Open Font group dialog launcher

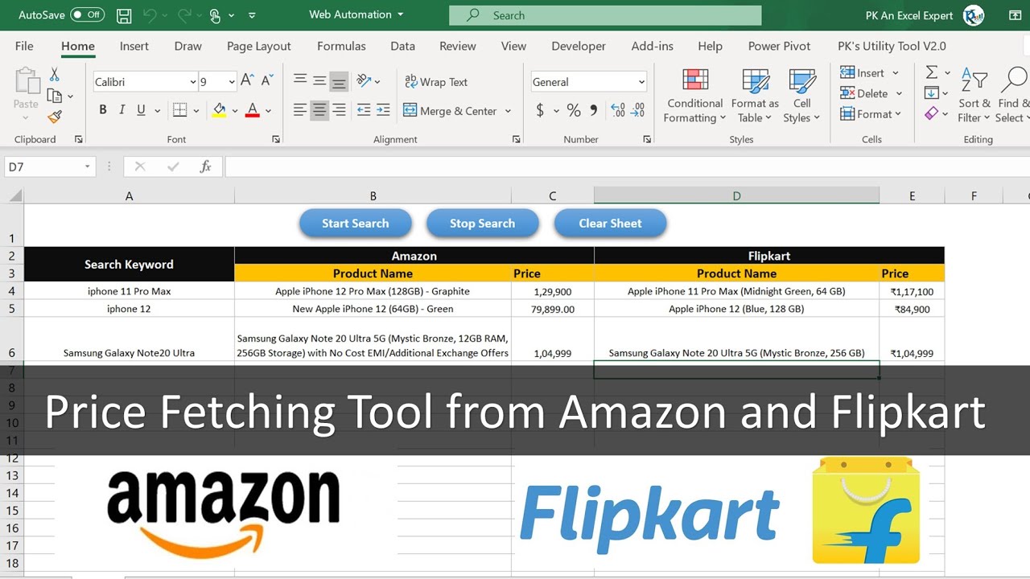[276, 139]
